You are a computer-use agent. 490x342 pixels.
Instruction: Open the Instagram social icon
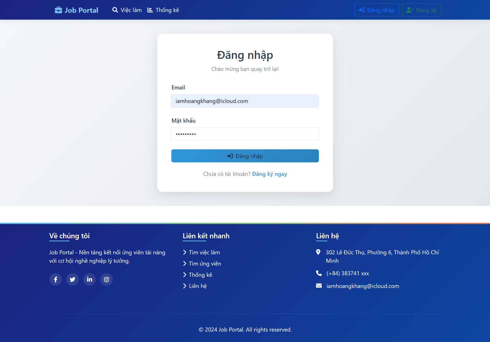106,279
